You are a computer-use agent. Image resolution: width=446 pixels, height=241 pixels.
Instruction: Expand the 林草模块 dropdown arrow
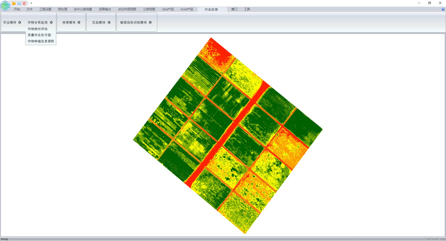click(x=79, y=22)
